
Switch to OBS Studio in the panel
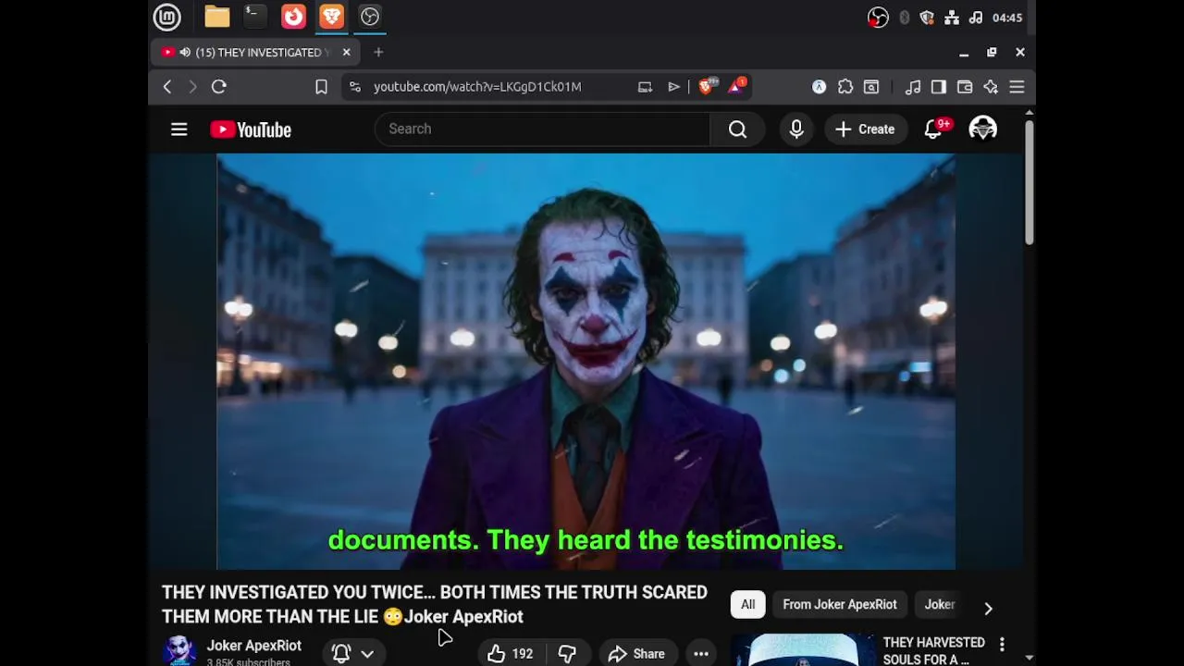click(x=370, y=17)
